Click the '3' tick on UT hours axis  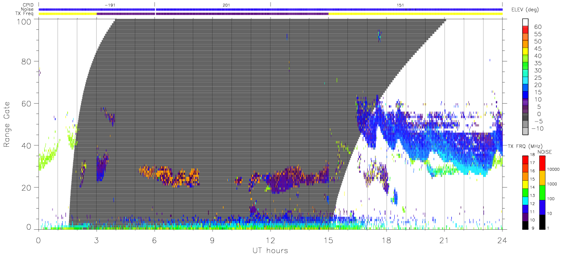click(97, 239)
